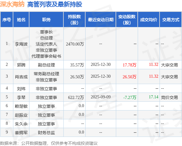Click the name 姜拥军

click(x=21, y=133)
